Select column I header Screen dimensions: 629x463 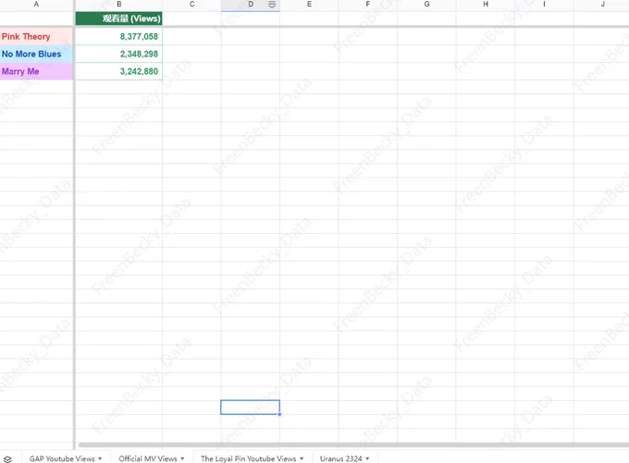544,5
